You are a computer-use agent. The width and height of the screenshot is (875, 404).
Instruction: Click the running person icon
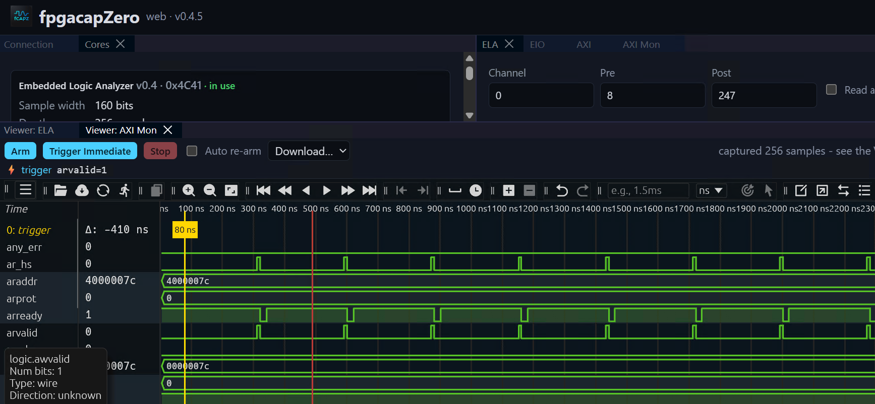pos(125,190)
